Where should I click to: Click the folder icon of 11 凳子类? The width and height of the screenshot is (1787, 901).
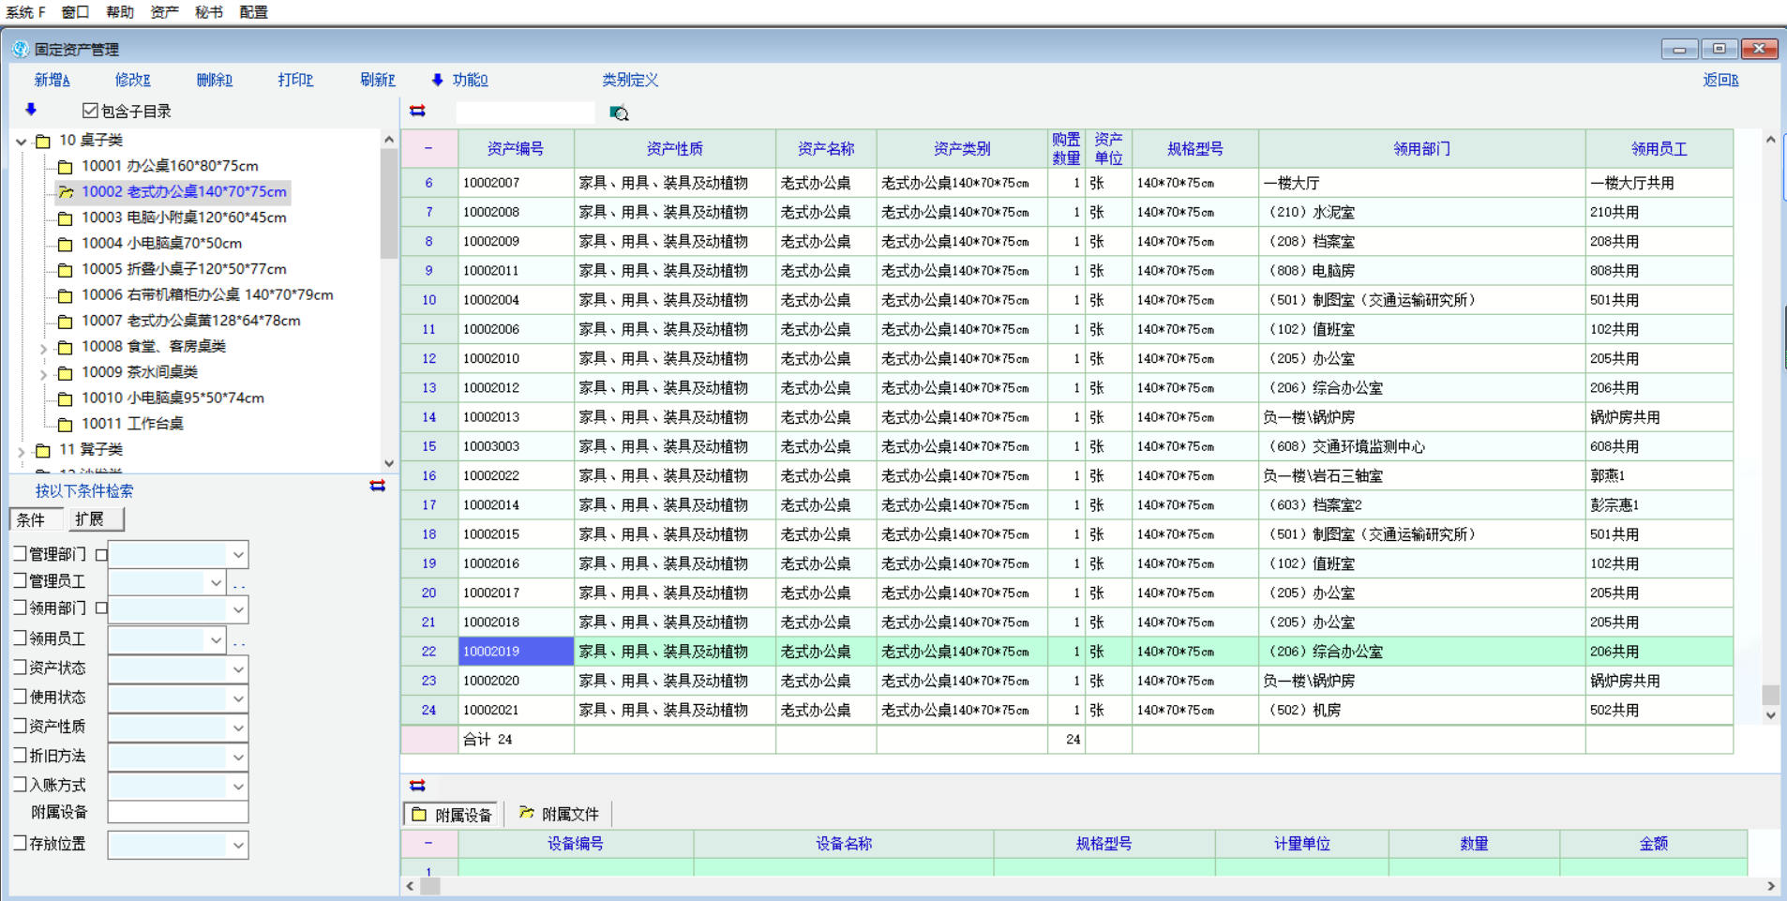(x=43, y=451)
